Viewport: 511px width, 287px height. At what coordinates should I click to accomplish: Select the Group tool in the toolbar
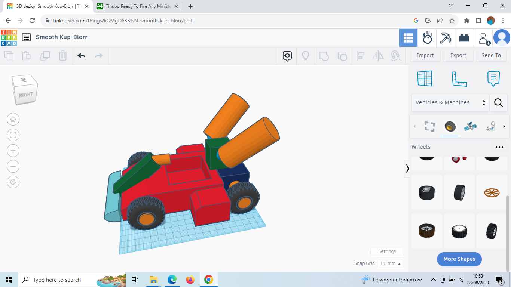tap(324, 55)
